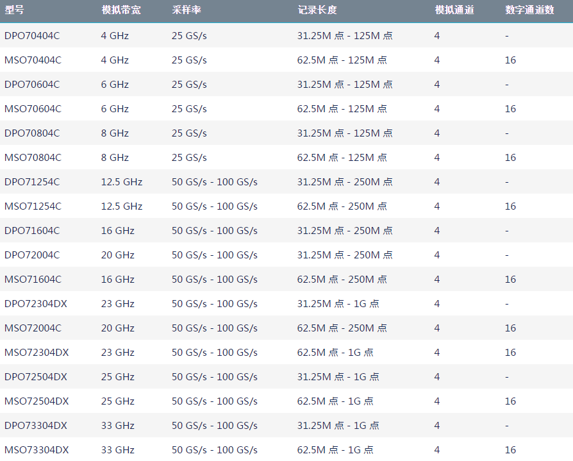Select the 采样率 column header
Image resolution: width=573 pixels, height=461 pixels.
tap(187, 11)
